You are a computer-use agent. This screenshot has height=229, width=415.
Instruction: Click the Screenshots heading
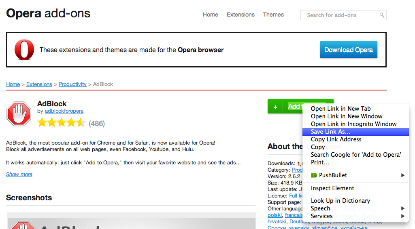click(29, 197)
